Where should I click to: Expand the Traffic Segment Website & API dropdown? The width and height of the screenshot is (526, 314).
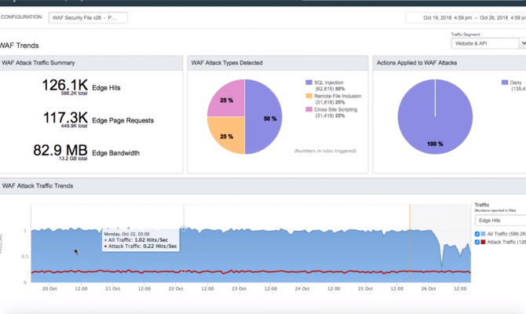pyautogui.click(x=488, y=43)
